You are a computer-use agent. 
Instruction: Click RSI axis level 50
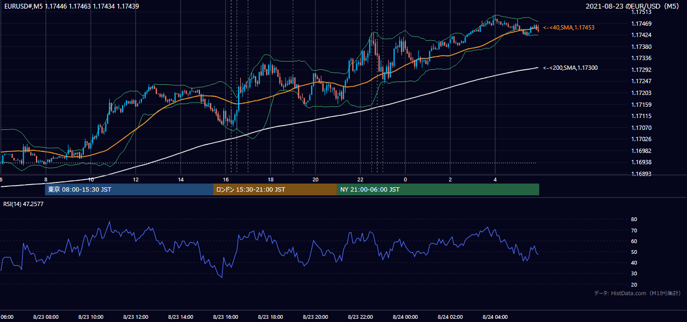click(634, 252)
